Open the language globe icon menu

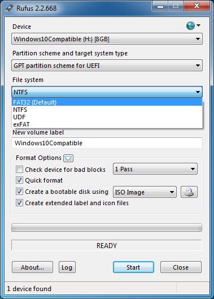193,25
